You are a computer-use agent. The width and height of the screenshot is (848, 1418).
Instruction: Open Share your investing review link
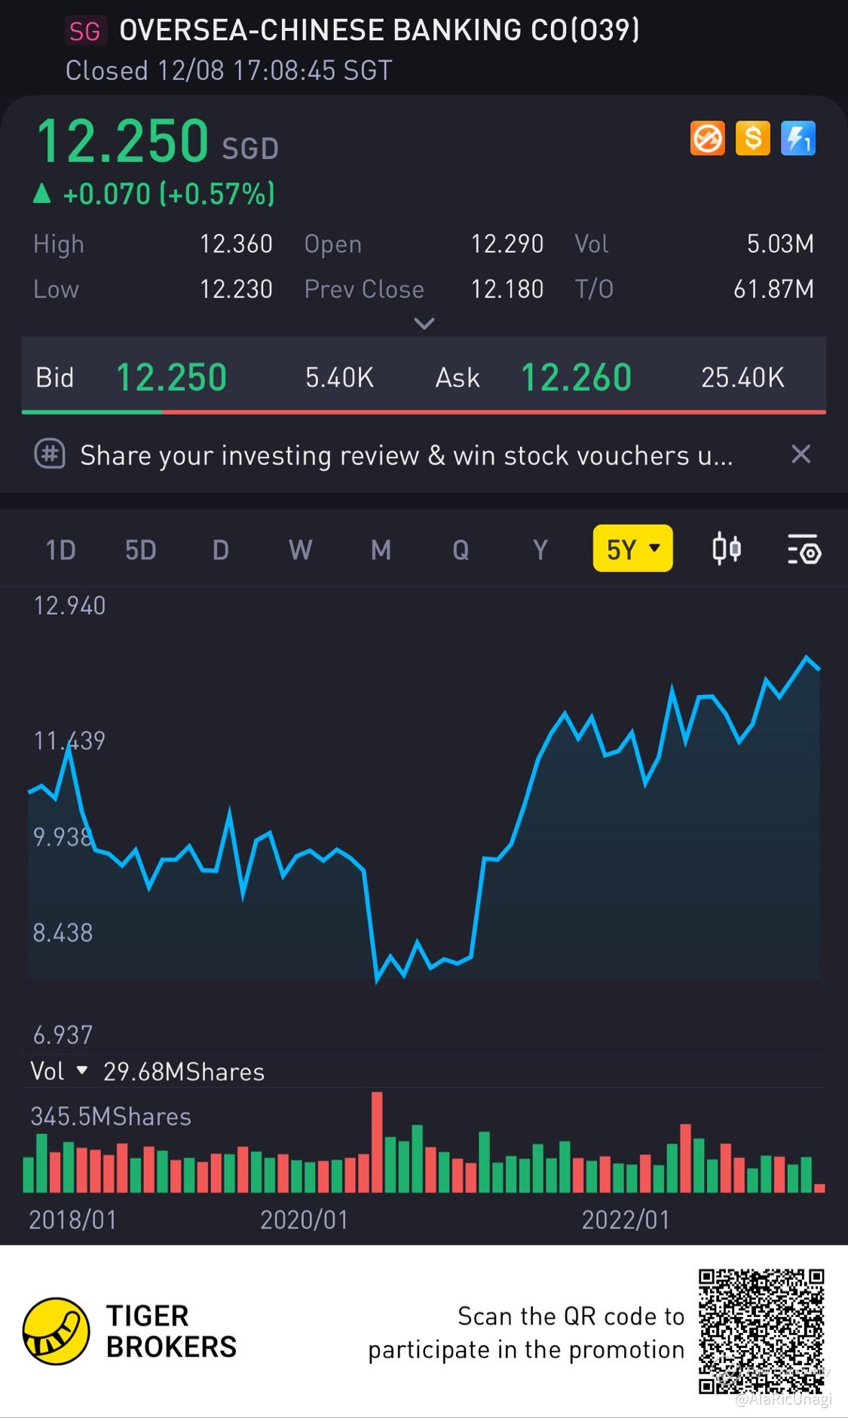(x=406, y=455)
